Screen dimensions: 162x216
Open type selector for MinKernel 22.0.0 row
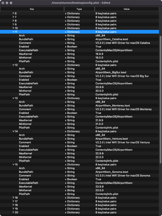(x=66, y=157)
